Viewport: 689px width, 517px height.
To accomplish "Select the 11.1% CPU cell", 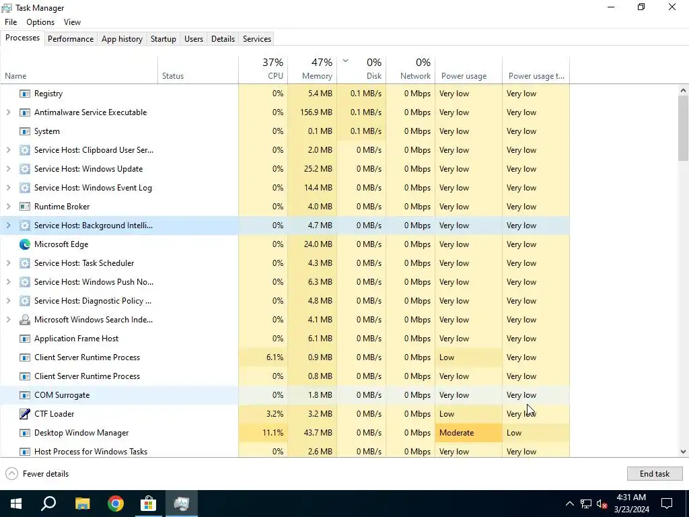I will click(263, 433).
